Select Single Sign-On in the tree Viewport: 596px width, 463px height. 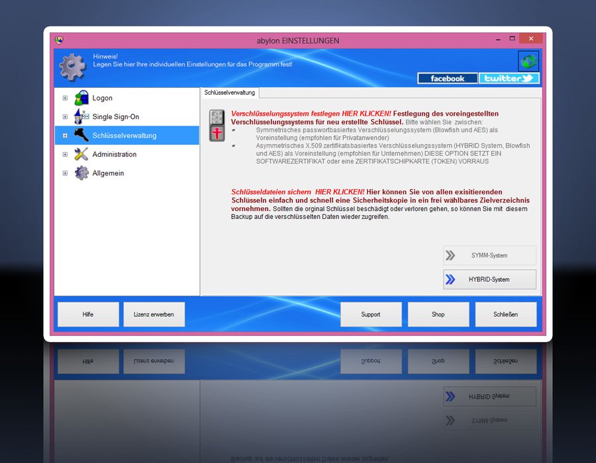pos(115,116)
